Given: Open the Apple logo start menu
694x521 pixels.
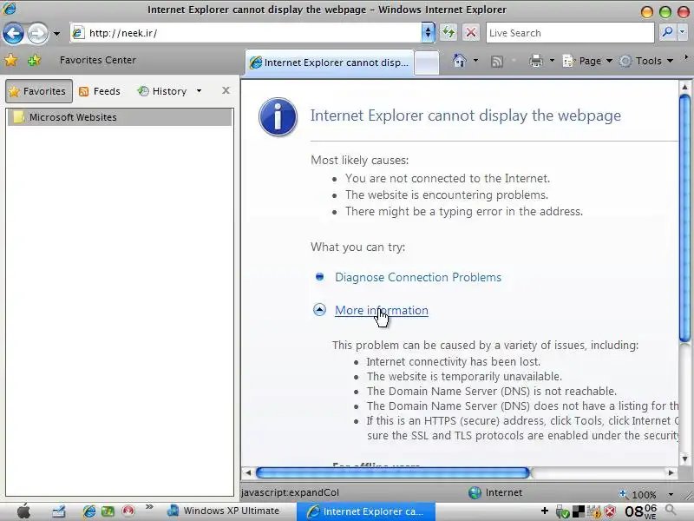Looking at the screenshot, I should [23, 511].
